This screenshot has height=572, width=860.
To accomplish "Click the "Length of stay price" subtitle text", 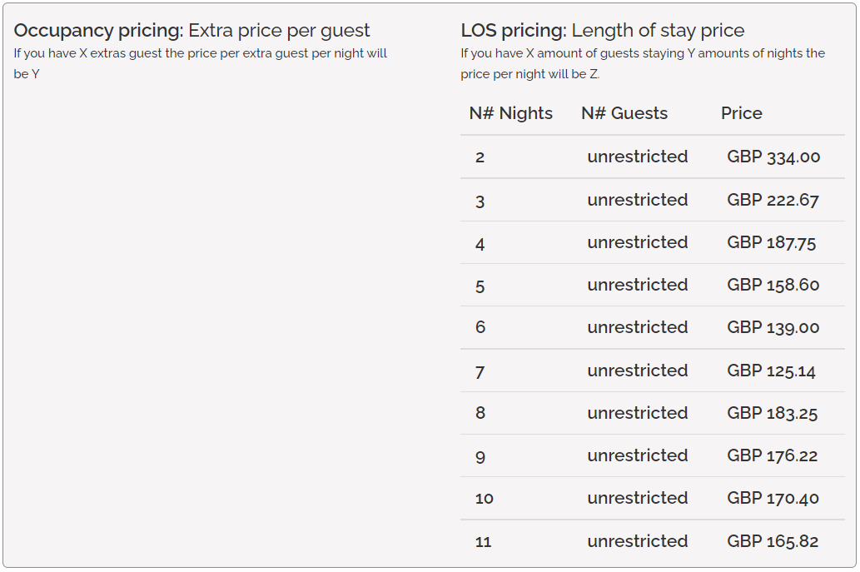I will tap(658, 31).
